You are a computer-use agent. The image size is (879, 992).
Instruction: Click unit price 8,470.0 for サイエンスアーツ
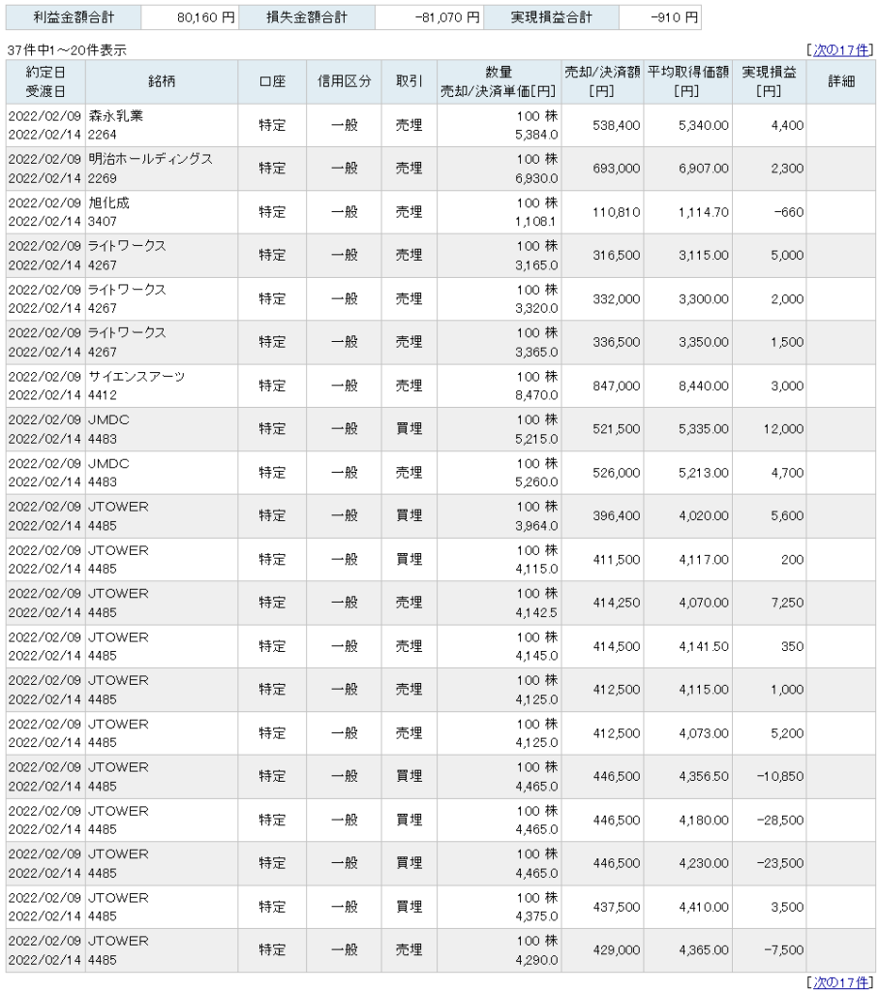tap(536, 395)
